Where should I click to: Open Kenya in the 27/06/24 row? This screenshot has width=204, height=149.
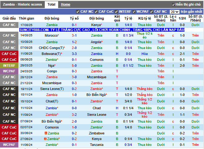click(97, 139)
